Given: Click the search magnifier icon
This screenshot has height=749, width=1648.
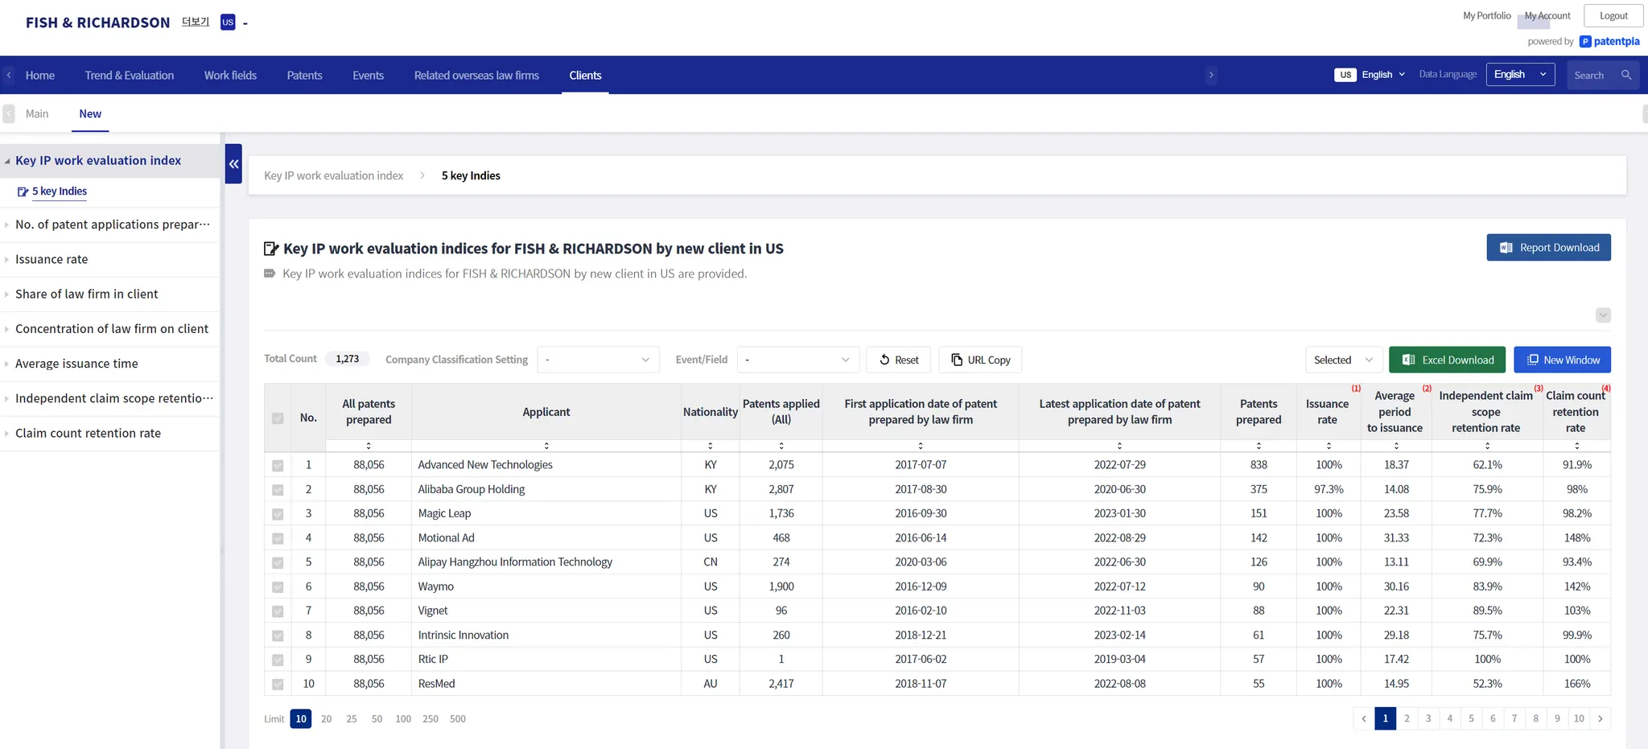Looking at the screenshot, I should (x=1625, y=75).
